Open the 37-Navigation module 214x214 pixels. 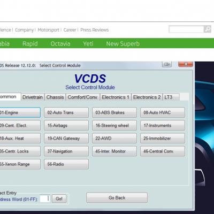pos(66,151)
